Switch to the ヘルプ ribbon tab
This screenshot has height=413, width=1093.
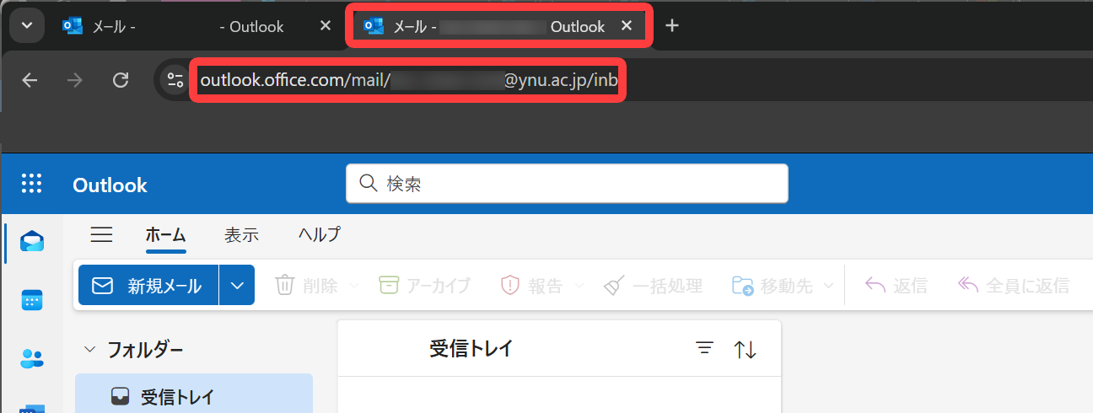(320, 235)
